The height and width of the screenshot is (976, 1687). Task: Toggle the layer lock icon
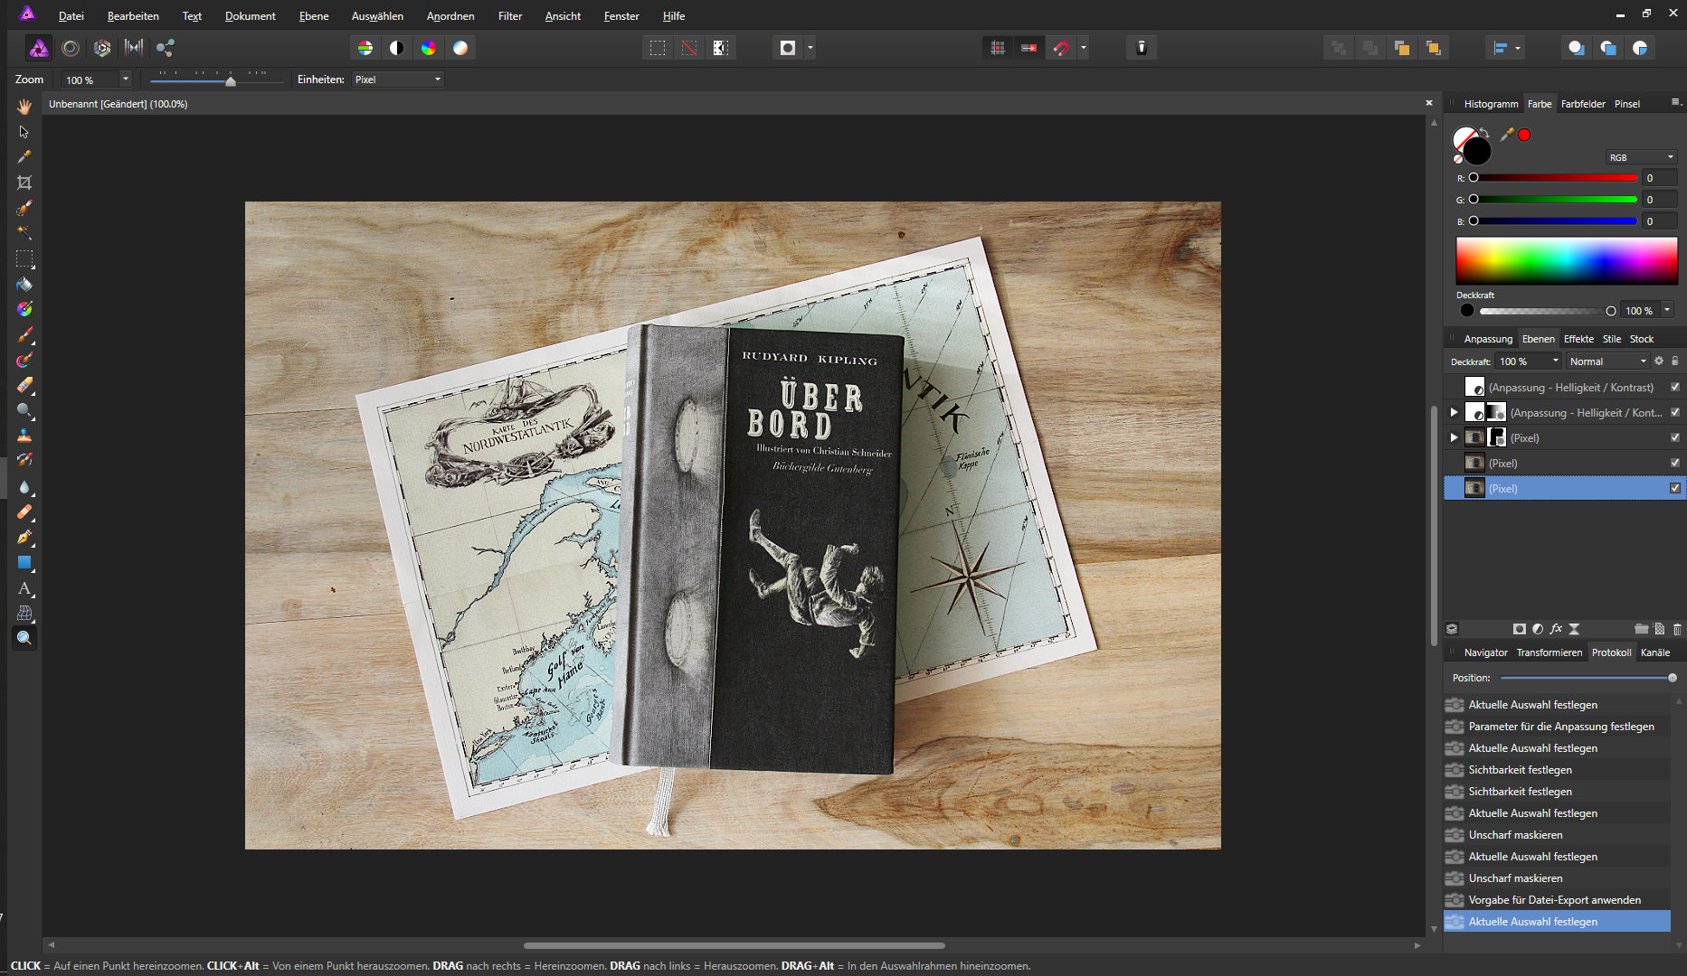pyautogui.click(x=1674, y=361)
